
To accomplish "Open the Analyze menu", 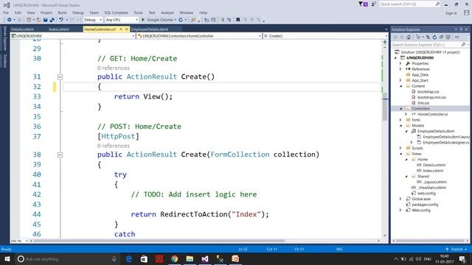I will point(167,13).
